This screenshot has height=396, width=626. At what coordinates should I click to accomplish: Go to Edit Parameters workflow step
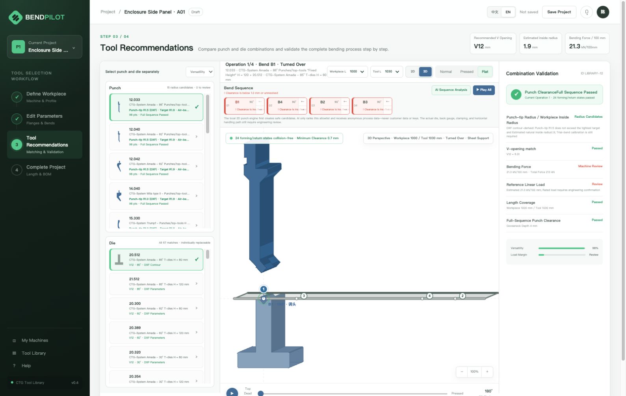[45, 119]
